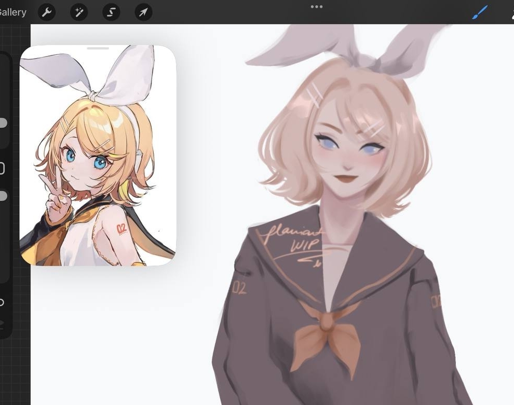Image resolution: width=514 pixels, height=405 pixels.
Task: Tap the undo arrow on the sidebar
Action: [x=2, y=302]
